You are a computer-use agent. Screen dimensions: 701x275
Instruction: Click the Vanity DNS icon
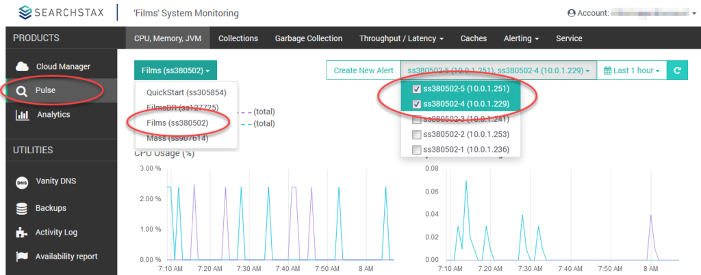coord(22,182)
